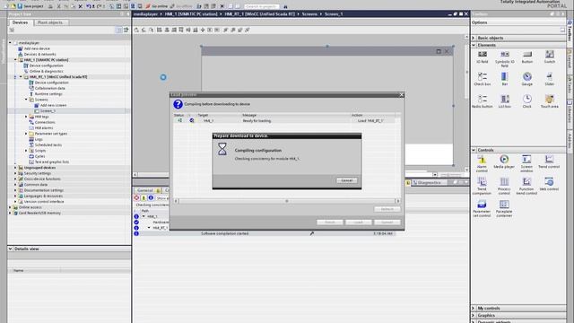Image resolution: width=574 pixels, height=323 pixels.
Task: Toggle the information filter in Info panel
Action: (151, 197)
